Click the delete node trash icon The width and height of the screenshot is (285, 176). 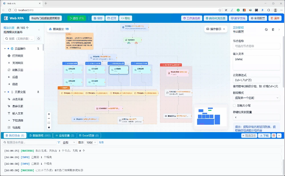pyautogui.click(x=273, y=30)
